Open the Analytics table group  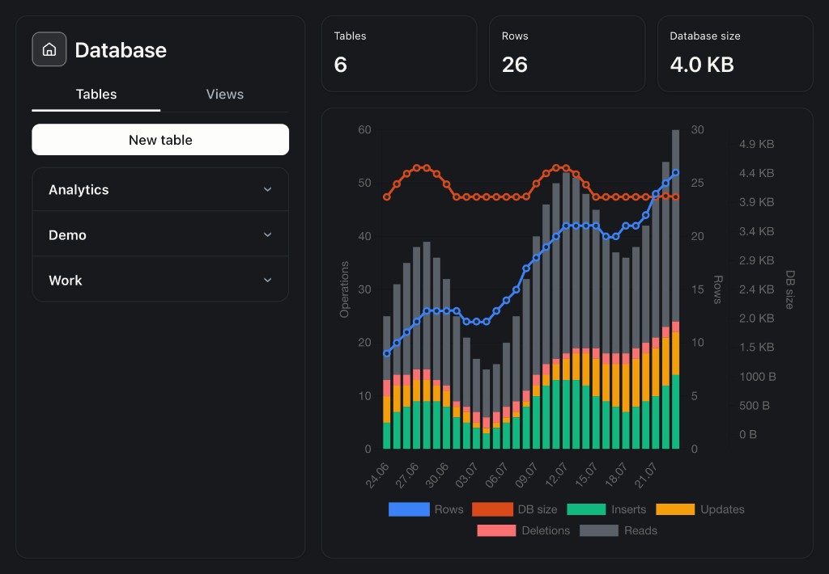point(160,189)
